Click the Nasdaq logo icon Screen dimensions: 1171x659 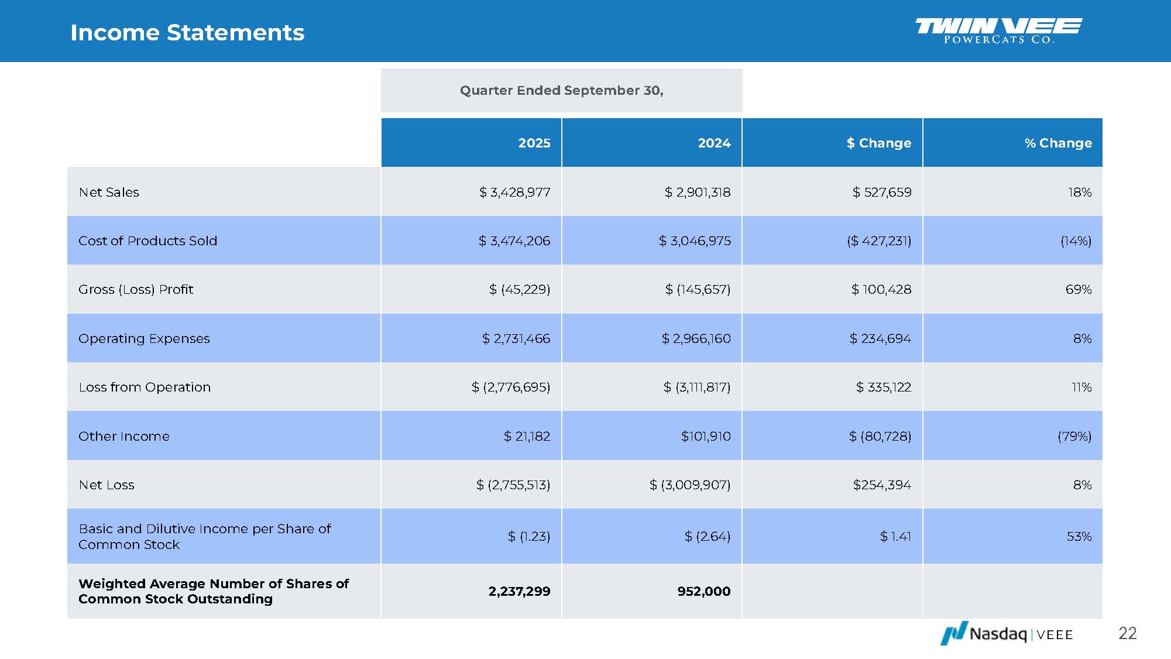click(953, 633)
